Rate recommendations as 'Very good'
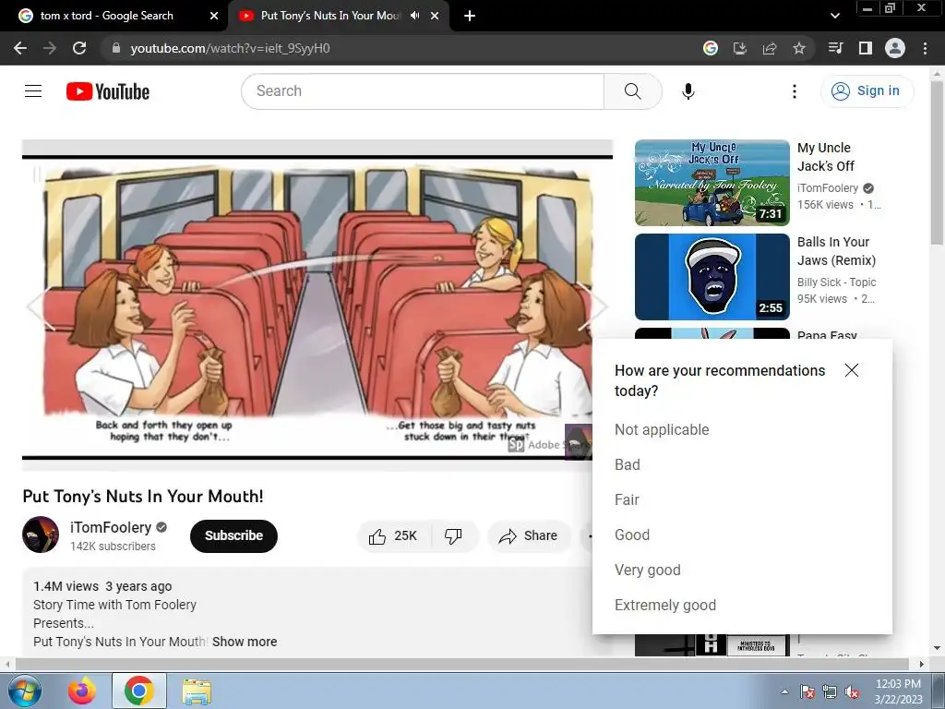Image resolution: width=945 pixels, height=709 pixels. [x=647, y=570]
